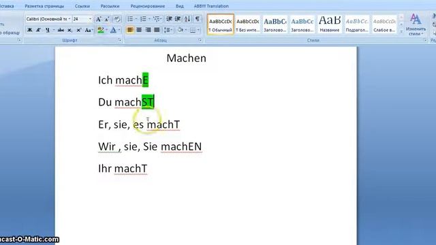
Task: Clear formatting with the eraser icon
Action: pos(117,19)
